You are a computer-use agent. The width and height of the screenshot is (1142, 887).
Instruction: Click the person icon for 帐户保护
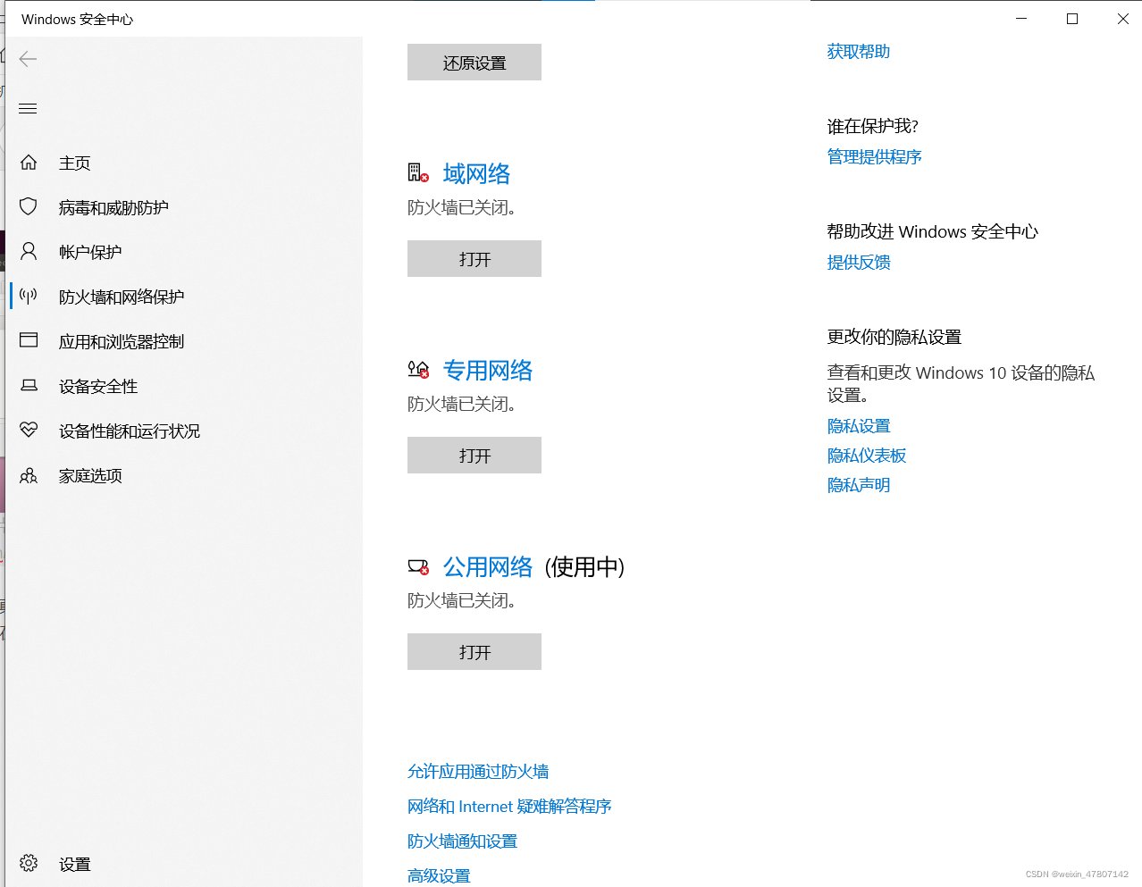[29, 252]
